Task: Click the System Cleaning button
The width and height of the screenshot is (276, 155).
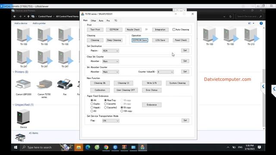Action: [x=177, y=83]
